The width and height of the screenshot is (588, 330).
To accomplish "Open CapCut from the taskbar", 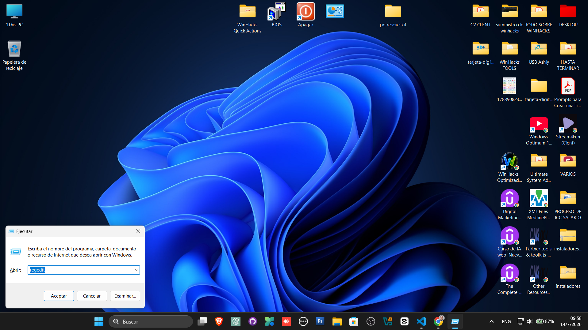I will tap(405, 321).
